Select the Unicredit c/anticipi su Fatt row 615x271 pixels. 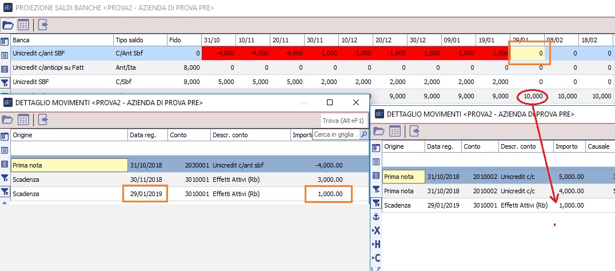point(313,67)
